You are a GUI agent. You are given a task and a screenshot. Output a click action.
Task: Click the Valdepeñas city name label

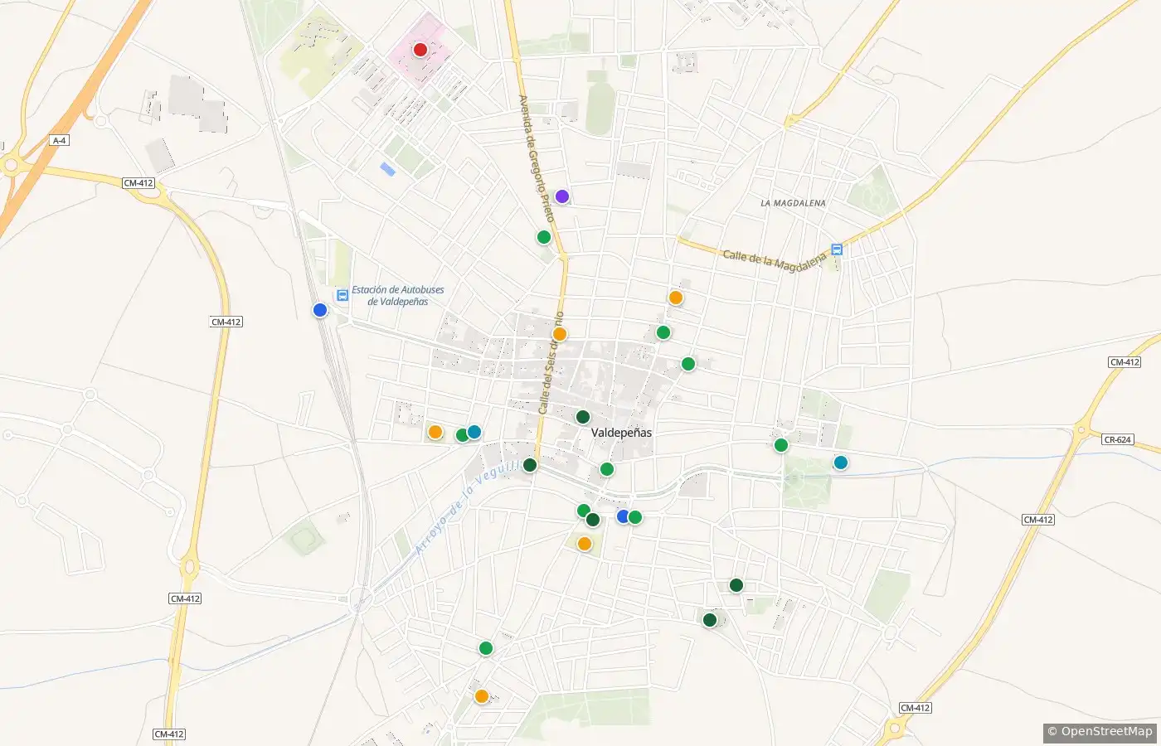(622, 433)
